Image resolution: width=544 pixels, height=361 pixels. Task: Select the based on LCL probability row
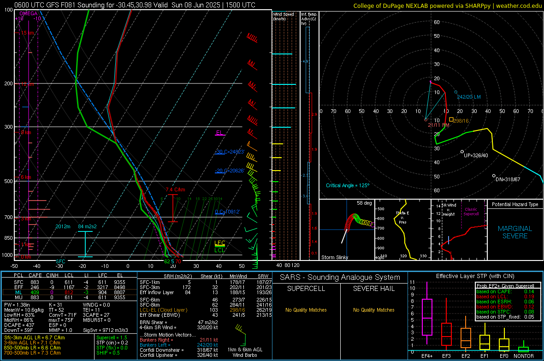505,297
